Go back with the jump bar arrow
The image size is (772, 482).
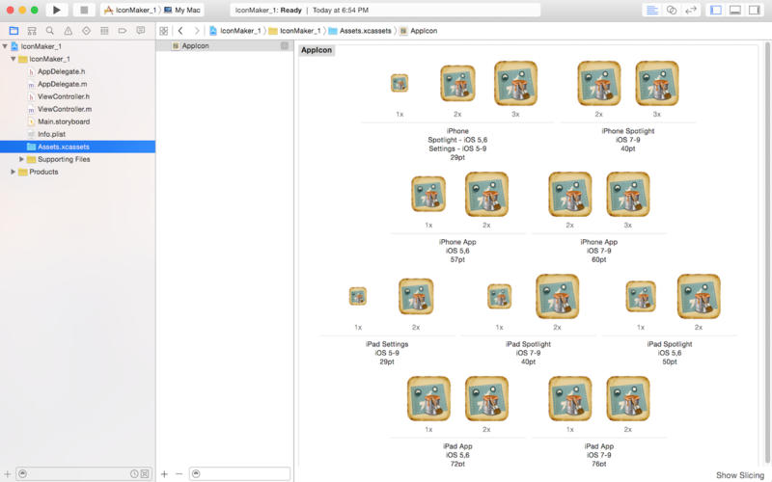[180, 31]
